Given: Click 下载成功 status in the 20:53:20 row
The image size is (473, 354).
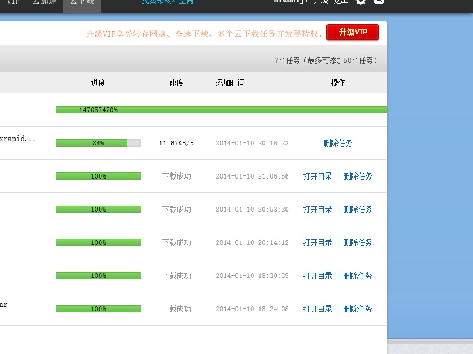Looking at the screenshot, I should [176, 209].
